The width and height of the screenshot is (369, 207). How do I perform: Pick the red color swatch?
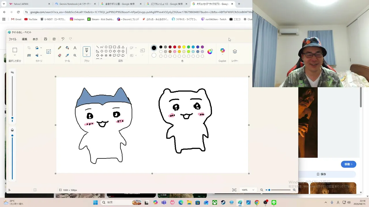point(175,47)
